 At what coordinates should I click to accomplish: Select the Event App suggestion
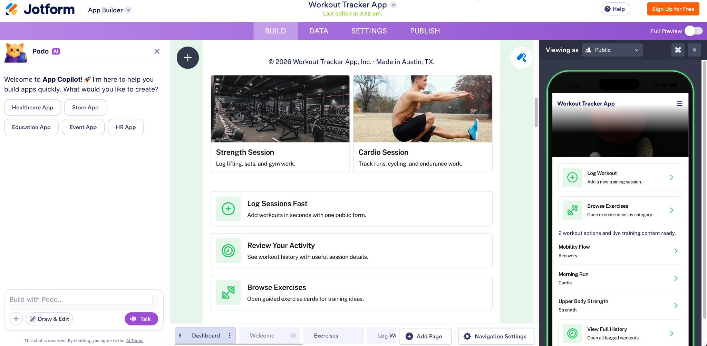[x=83, y=127]
